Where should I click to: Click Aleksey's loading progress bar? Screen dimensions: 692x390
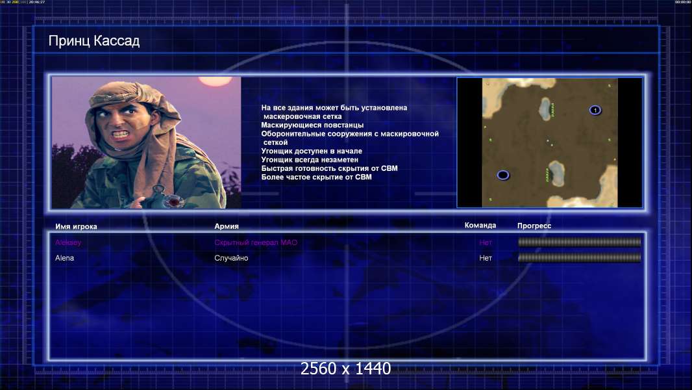tap(579, 242)
